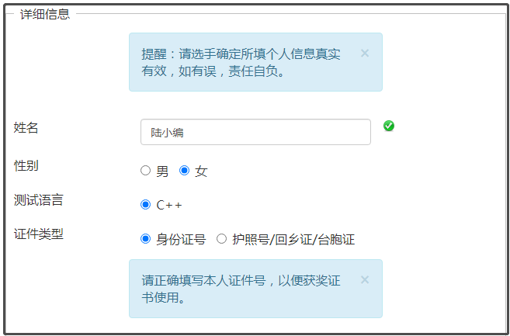The width and height of the screenshot is (510, 336).
Task: Click the green validation checkmark icon
Action: [x=389, y=126]
